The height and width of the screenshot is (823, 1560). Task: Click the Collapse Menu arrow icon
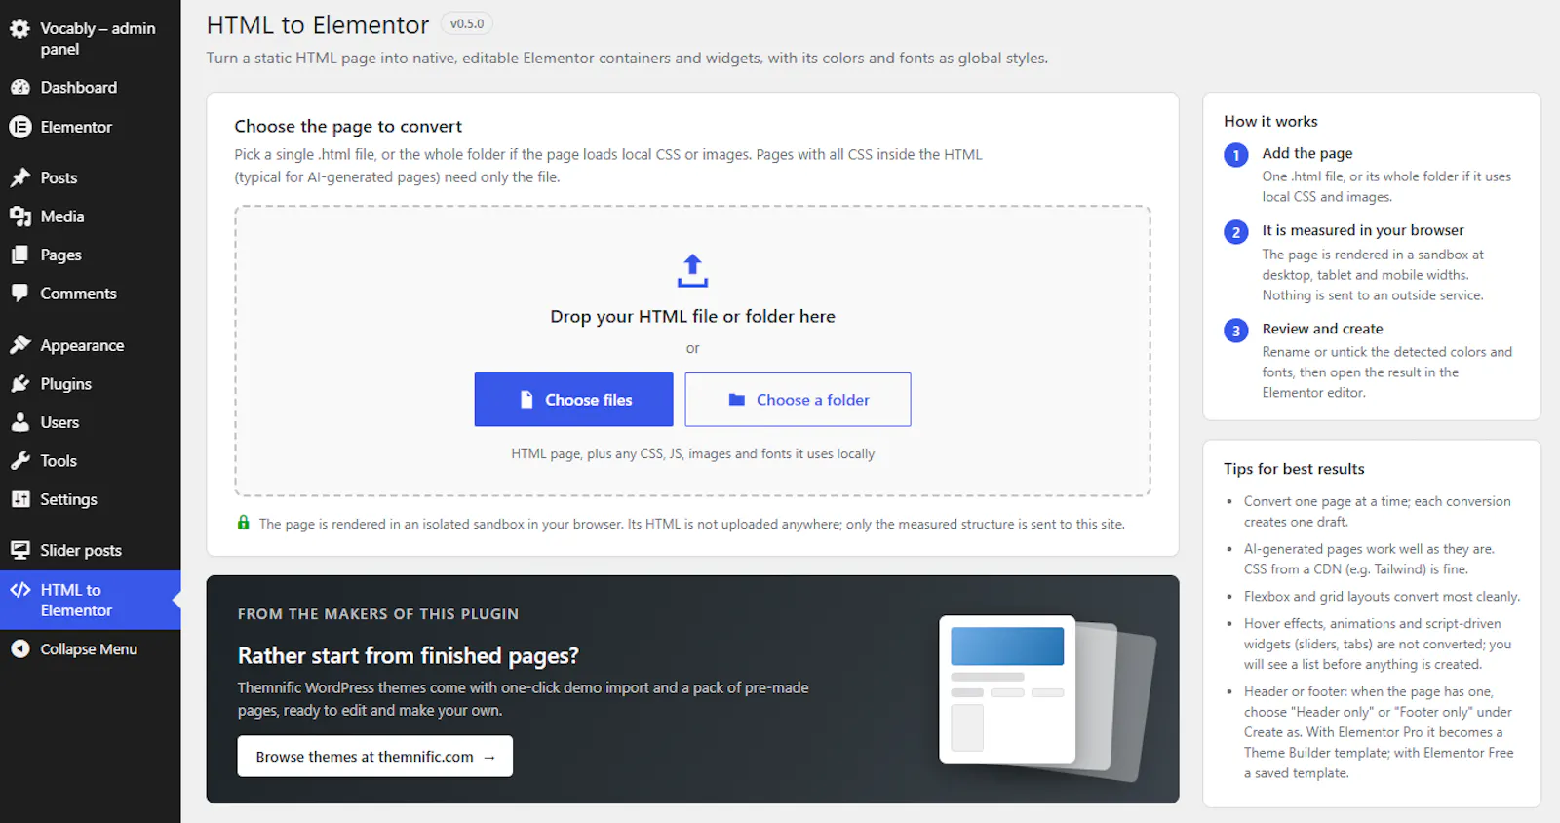coord(20,648)
